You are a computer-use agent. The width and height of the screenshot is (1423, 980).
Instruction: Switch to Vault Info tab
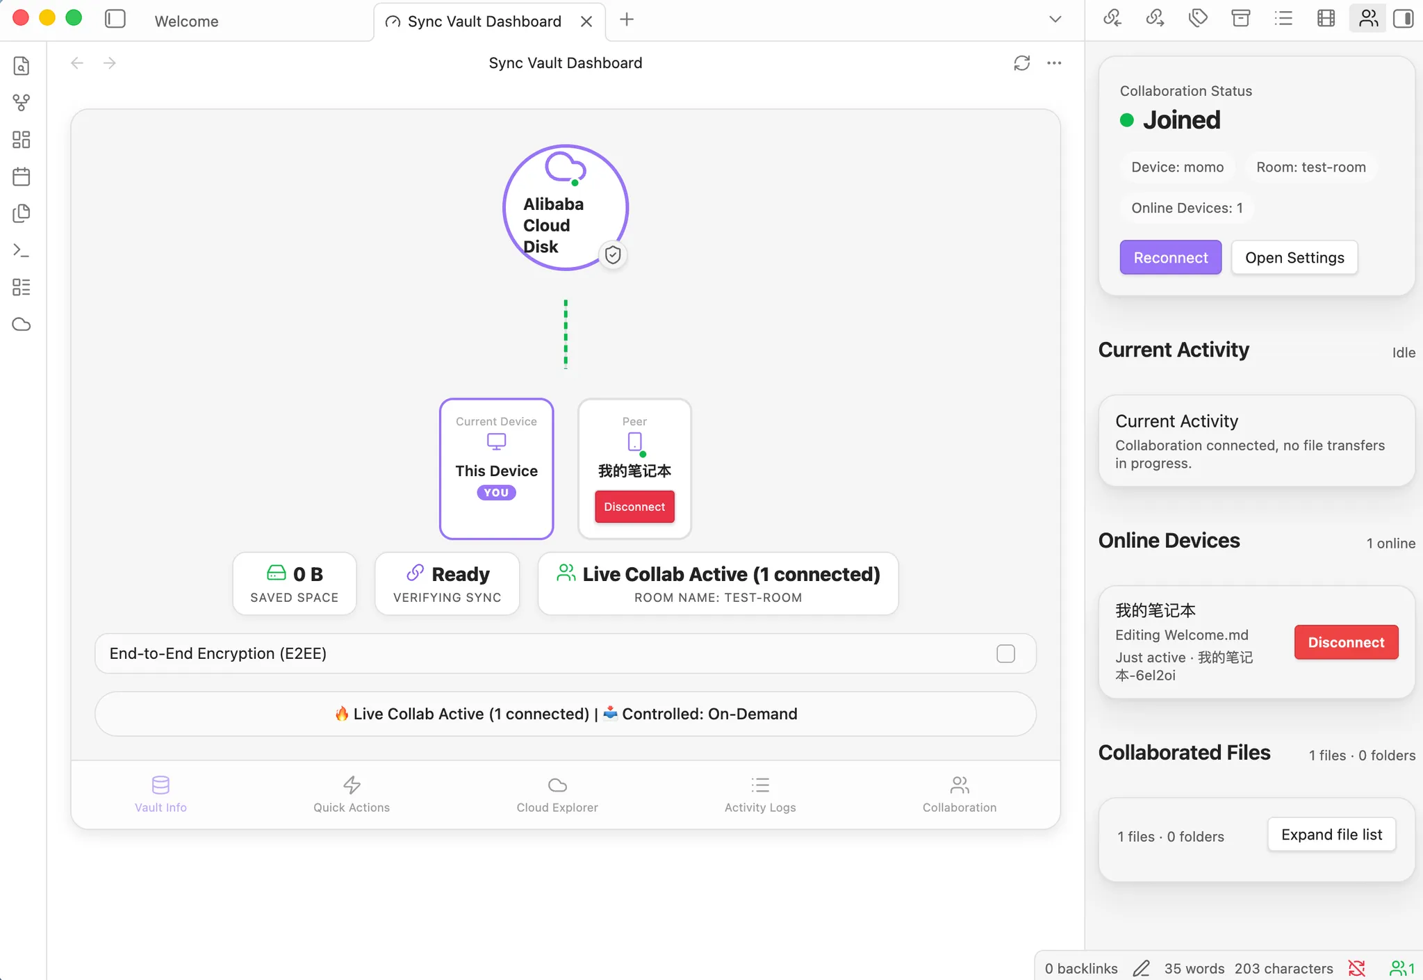[x=161, y=794]
